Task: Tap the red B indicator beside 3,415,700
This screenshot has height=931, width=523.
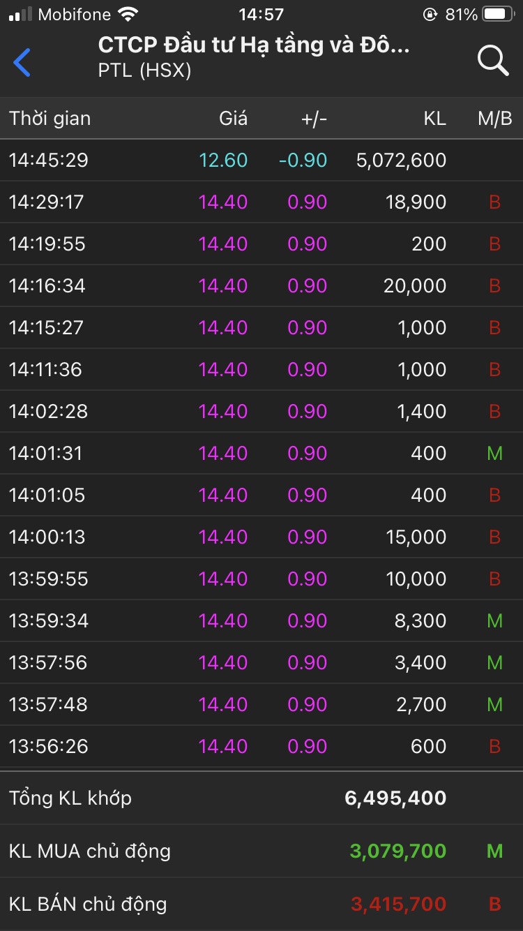Action: [x=494, y=904]
